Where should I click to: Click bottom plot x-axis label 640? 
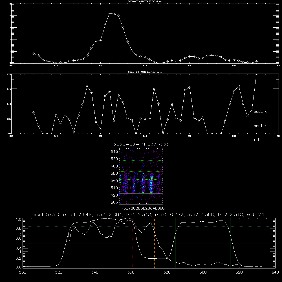click(x=275, y=272)
